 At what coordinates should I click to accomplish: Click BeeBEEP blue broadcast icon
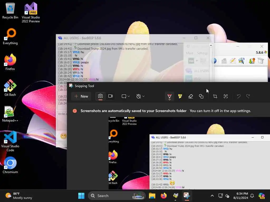click(214, 61)
